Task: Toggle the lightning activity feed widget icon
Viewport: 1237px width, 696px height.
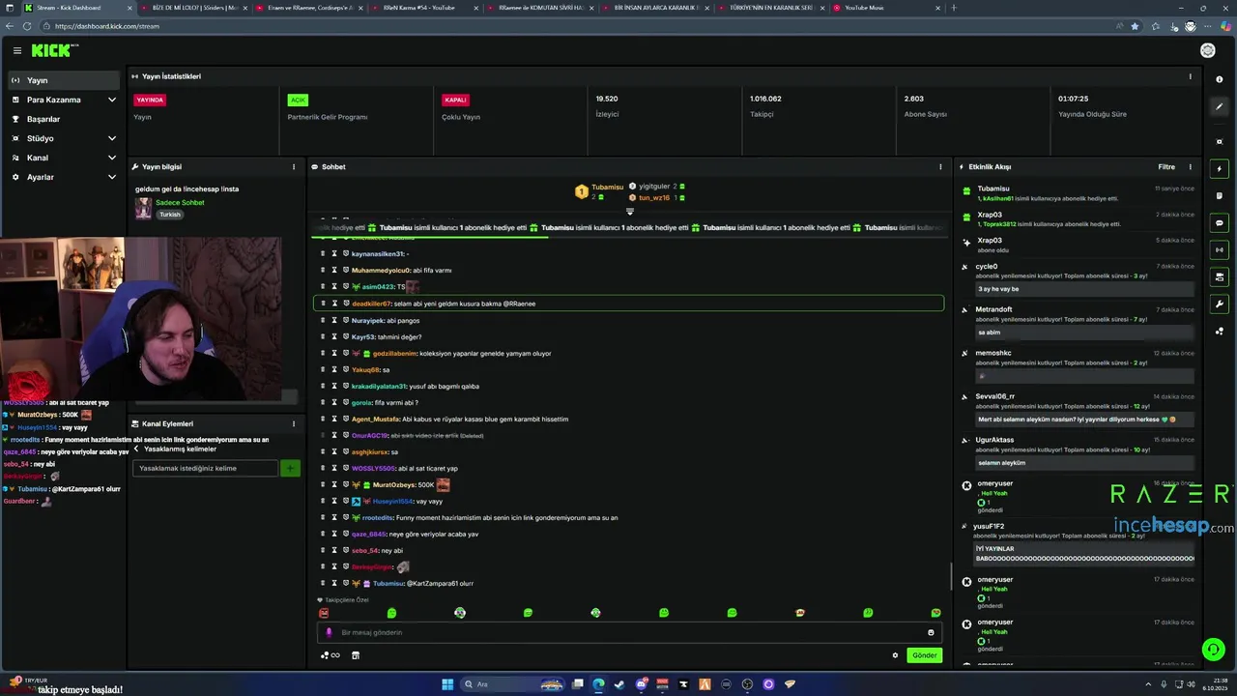Action: pyautogui.click(x=1220, y=169)
